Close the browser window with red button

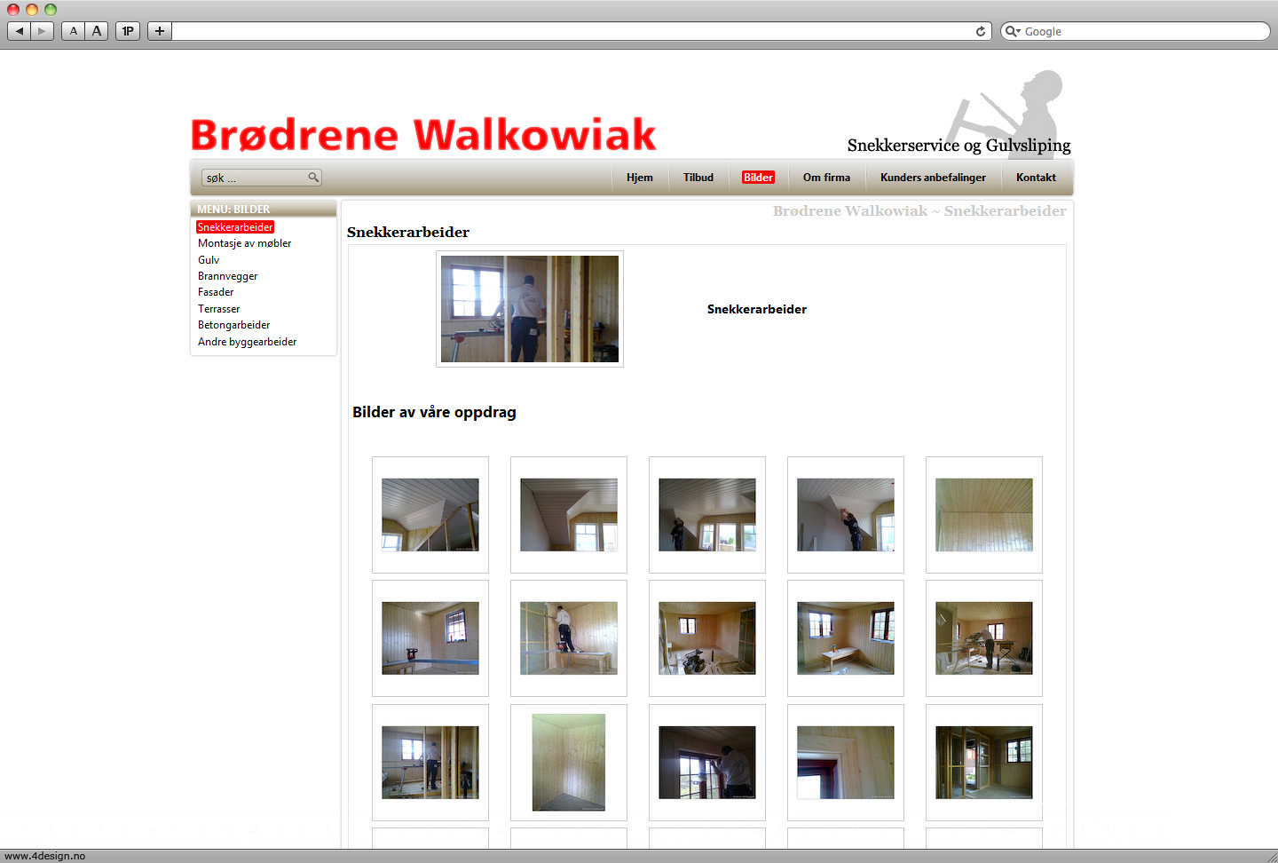(13, 9)
